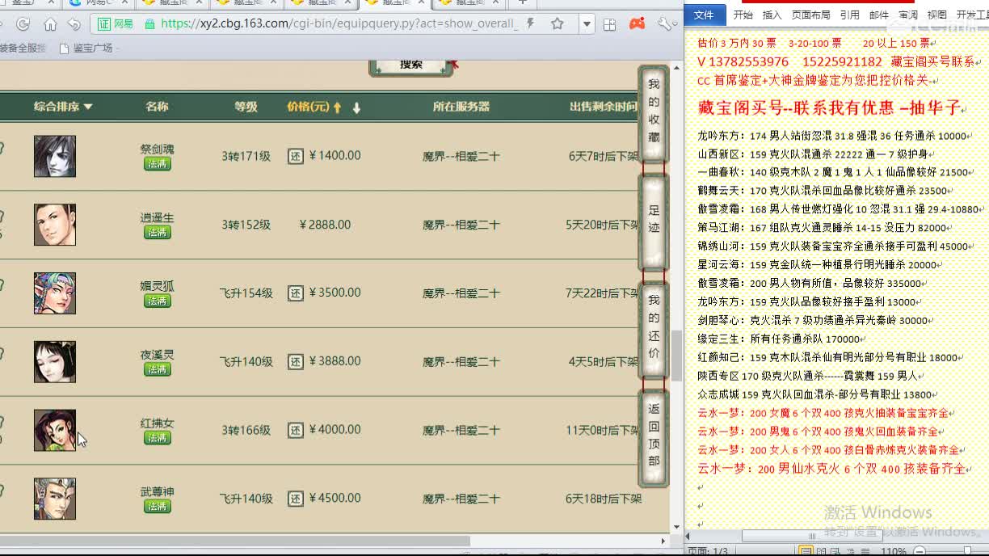Open the 综合排序 sort dropdown
This screenshot has width=989, height=556.
coord(63,107)
